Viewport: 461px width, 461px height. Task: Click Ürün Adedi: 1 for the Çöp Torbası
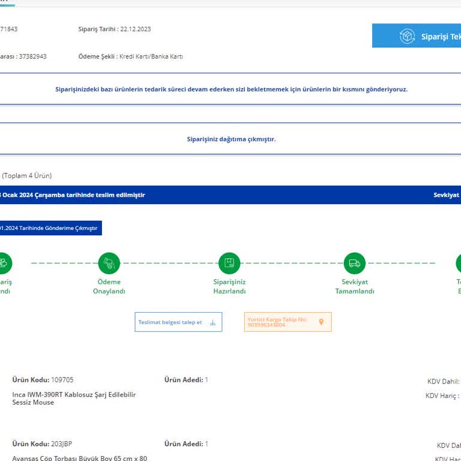[x=187, y=444]
